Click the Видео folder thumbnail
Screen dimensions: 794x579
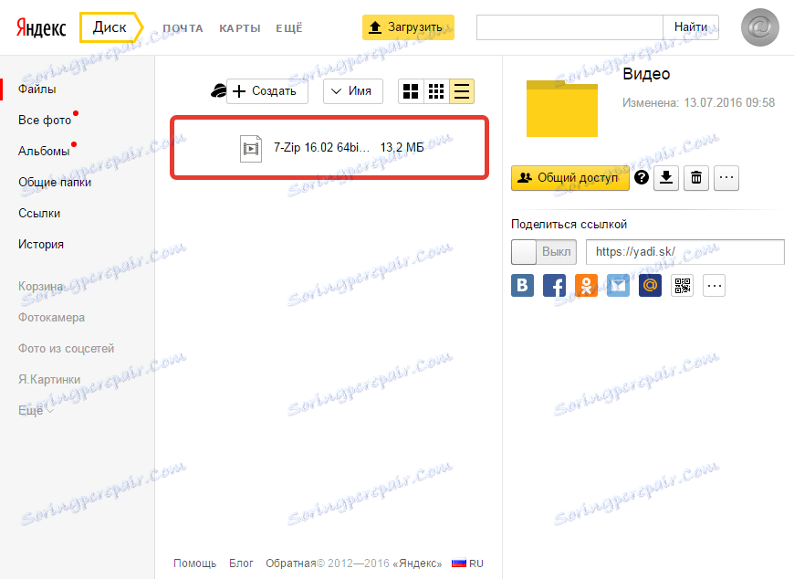point(562,109)
